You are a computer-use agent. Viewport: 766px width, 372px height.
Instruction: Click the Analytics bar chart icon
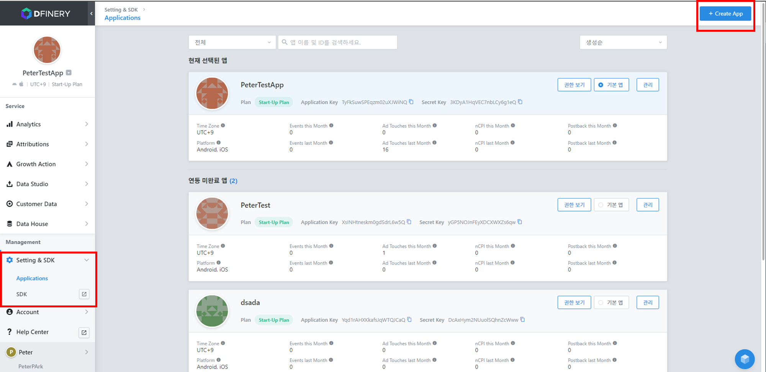(10, 124)
